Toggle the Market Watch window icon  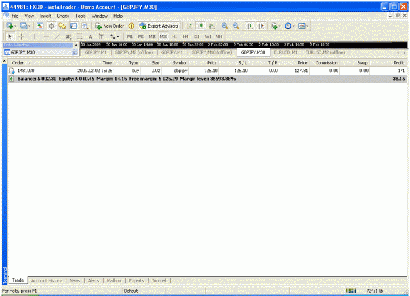point(40,26)
